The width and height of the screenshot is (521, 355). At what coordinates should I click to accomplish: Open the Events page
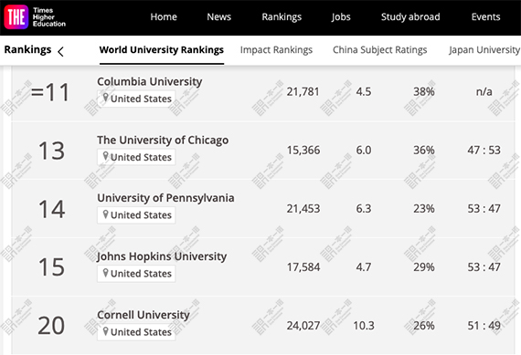pyautogui.click(x=485, y=17)
